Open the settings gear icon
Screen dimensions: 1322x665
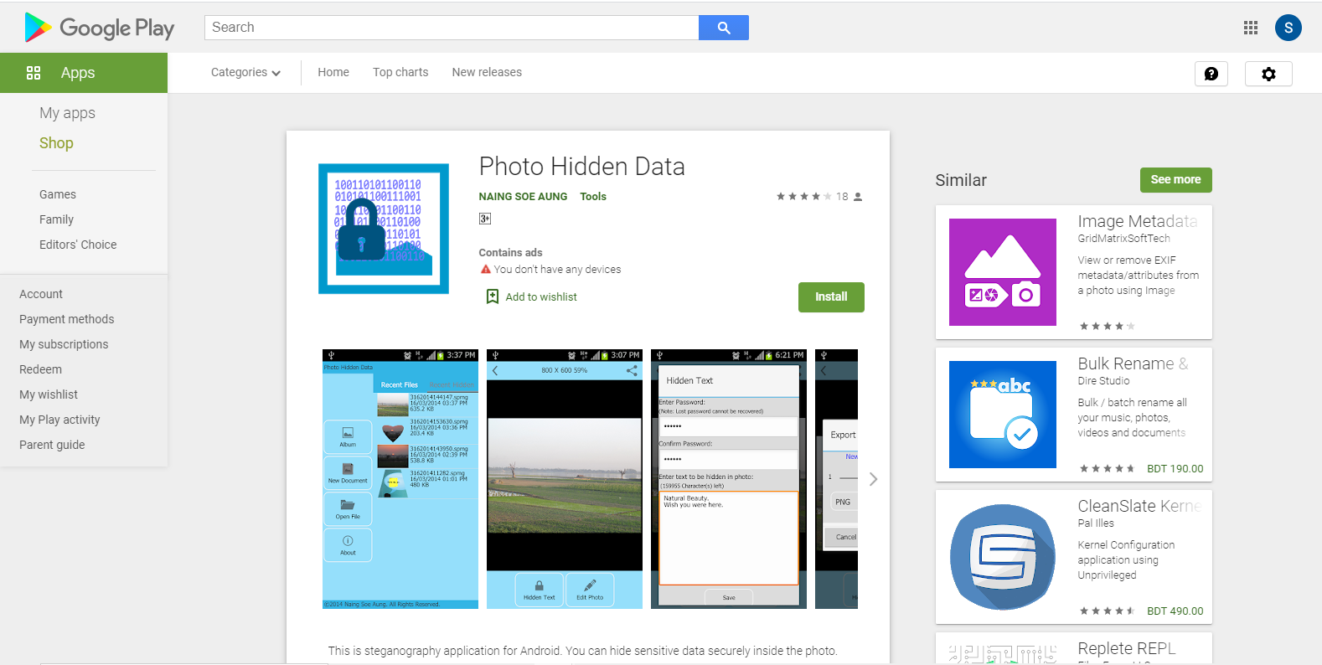click(1268, 74)
